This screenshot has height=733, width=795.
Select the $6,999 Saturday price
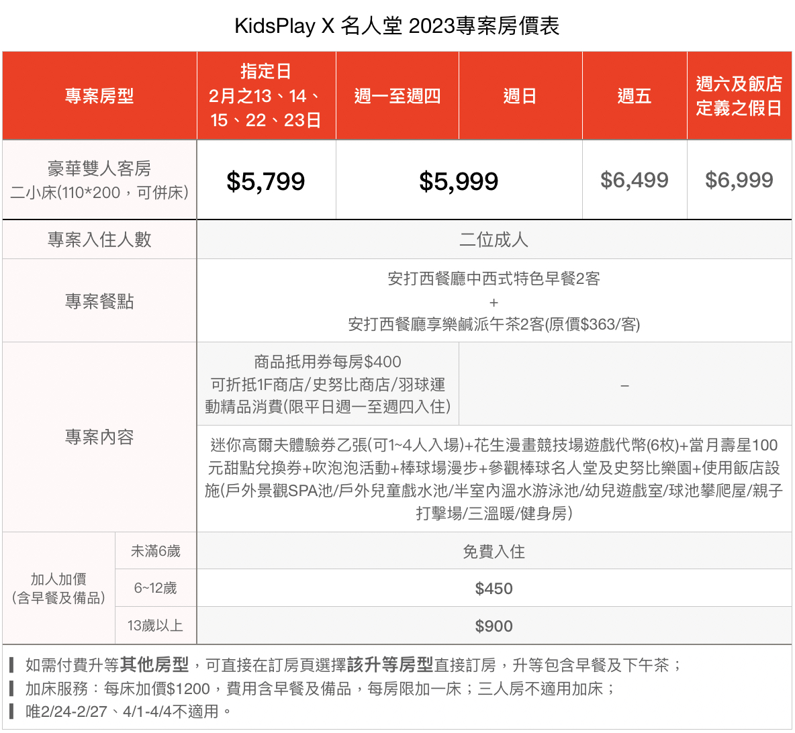click(x=739, y=180)
